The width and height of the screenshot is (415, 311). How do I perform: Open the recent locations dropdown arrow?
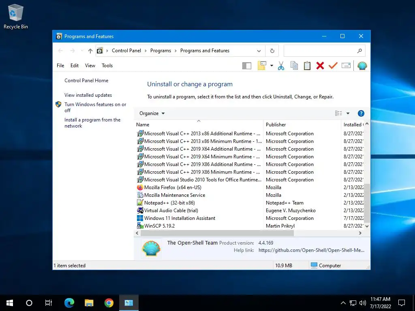point(82,51)
